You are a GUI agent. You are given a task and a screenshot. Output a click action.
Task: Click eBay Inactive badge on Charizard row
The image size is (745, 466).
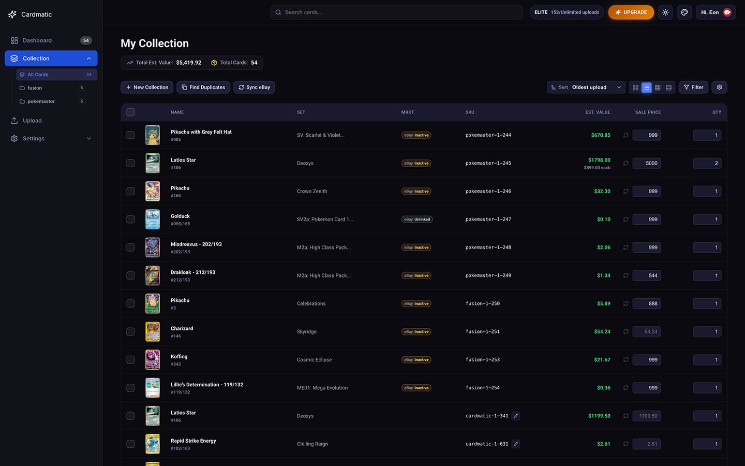pos(416,332)
